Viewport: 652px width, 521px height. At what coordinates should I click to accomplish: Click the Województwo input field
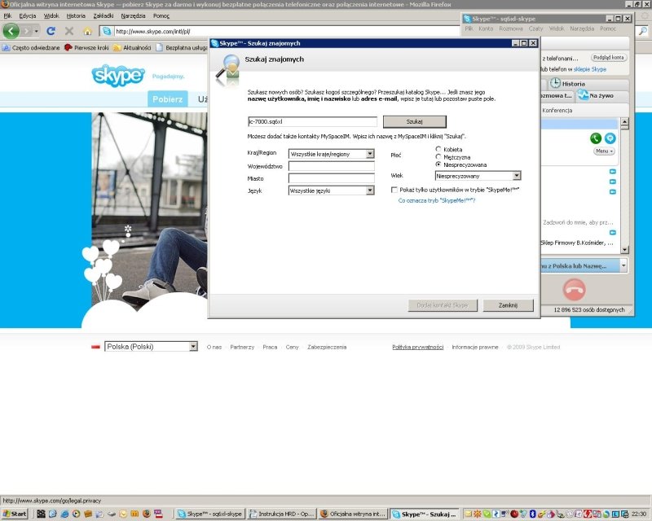tap(332, 166)
